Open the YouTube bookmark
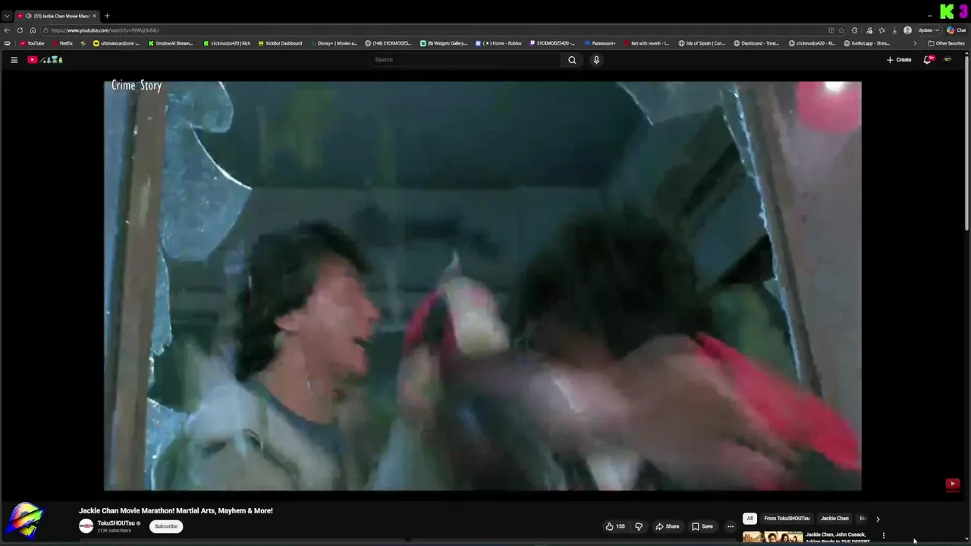 (x=32, y=43)
